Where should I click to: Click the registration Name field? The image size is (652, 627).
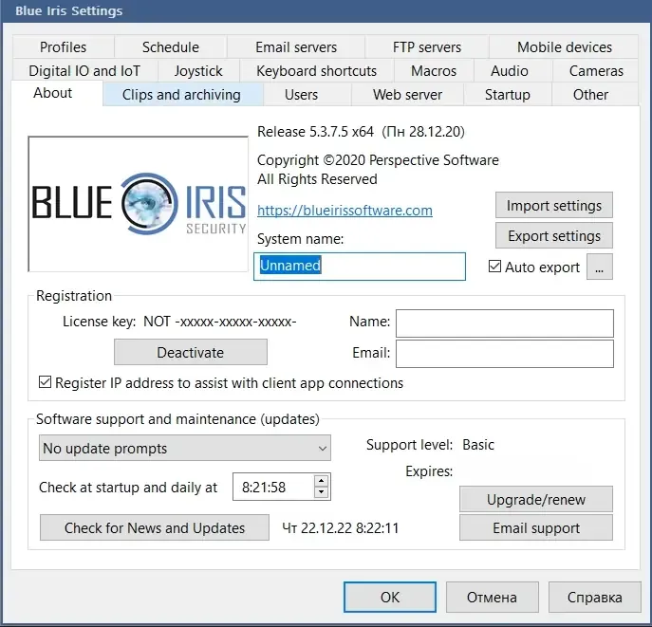504,323
